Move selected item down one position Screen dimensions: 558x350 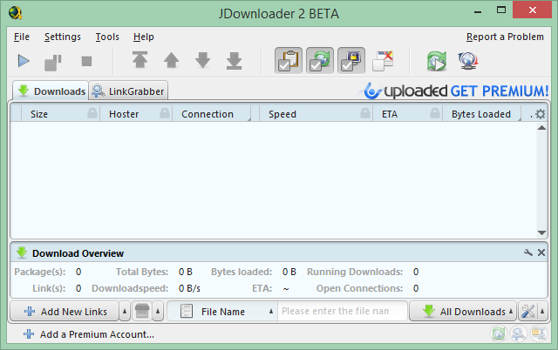[x=202, y=60]
